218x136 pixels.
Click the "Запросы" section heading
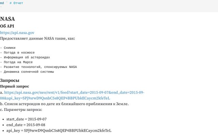10,81
